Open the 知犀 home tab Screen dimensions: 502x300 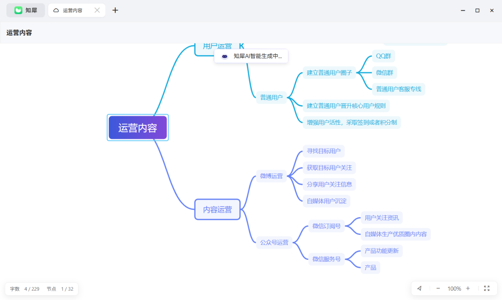tap(25, 10)
